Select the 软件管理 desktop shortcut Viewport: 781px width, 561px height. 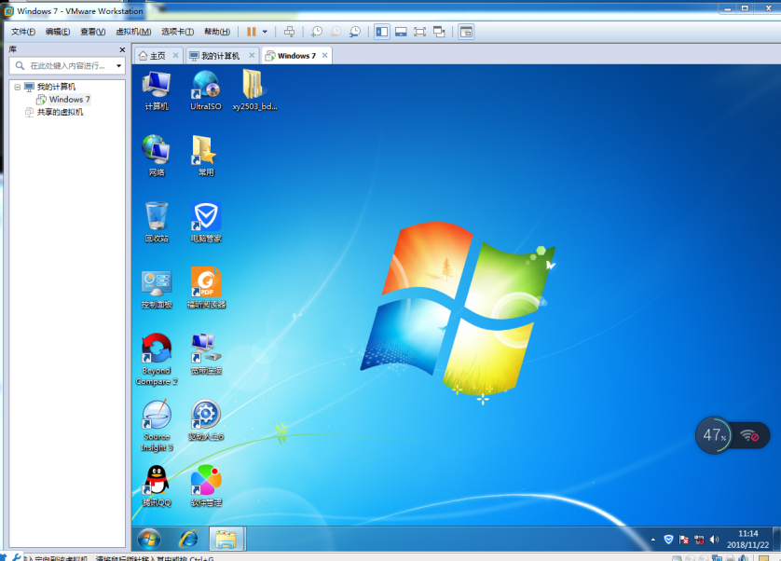point(206,486)
